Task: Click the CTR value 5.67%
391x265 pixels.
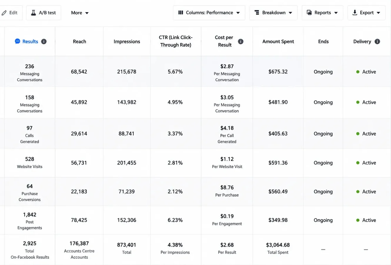Action: point(175,72)
